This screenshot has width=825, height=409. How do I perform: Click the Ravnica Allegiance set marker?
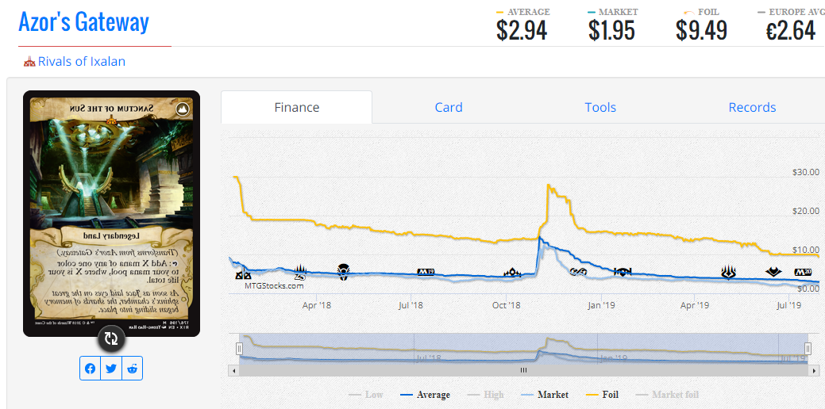tap(623, 272)
